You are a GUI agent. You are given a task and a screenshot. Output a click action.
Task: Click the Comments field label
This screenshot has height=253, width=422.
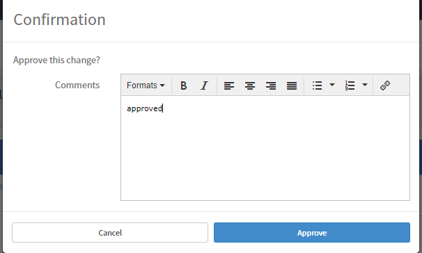click(x=77, y=85)
